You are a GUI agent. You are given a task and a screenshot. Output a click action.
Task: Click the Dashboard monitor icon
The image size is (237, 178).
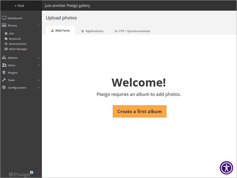[4, 18]
